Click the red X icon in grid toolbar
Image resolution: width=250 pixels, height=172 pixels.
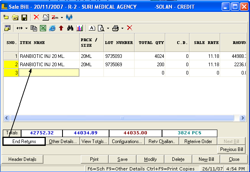coord(130,28)
